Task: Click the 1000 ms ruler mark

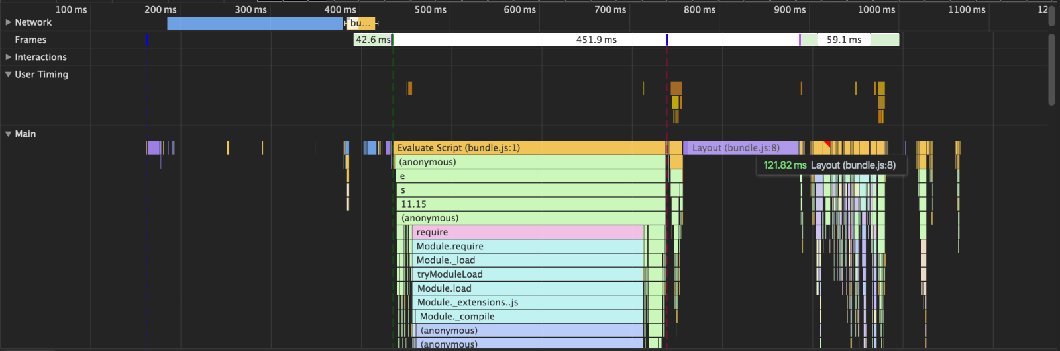Action: pos(876,9)
